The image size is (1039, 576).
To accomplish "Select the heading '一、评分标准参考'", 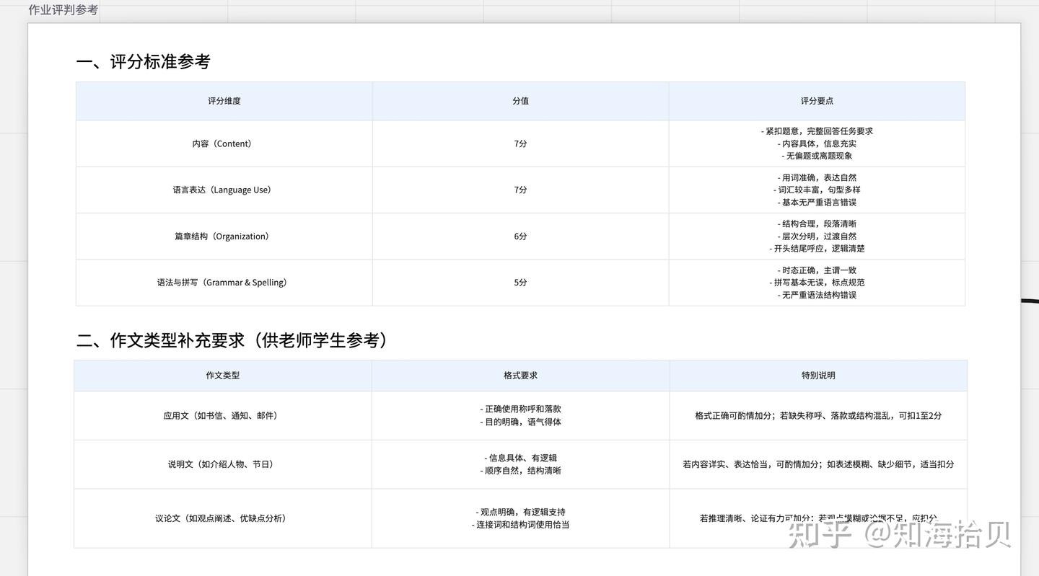I will click(x=143, y=62).
